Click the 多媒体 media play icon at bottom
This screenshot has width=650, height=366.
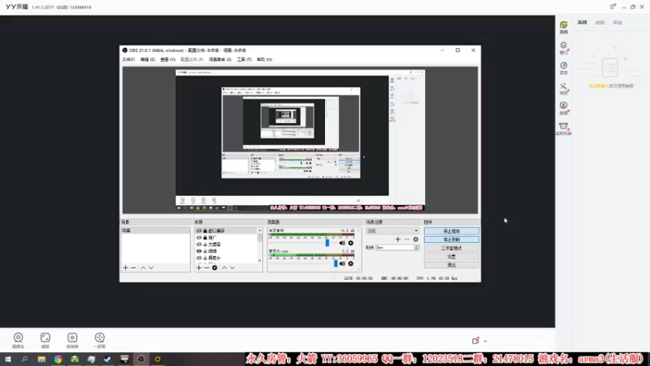(x=72, y=340)
